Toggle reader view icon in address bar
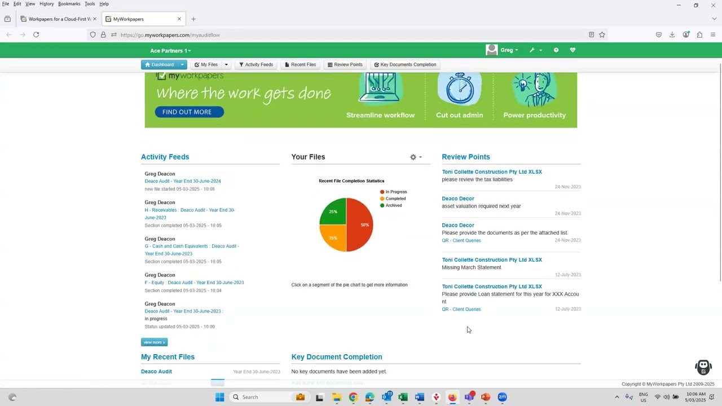 [x=591, y=35]
